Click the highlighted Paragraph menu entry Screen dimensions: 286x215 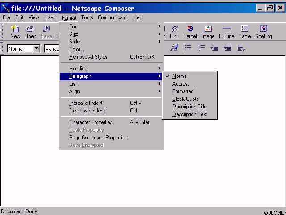coord(111,76)
